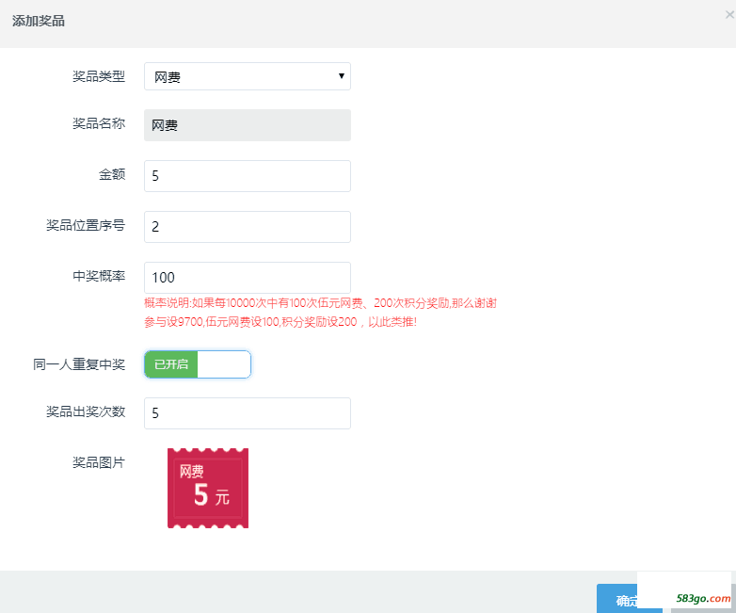Click the 奖品位置序号 input field
This screenshot has width=736, height=613.
tap(248, 227)
